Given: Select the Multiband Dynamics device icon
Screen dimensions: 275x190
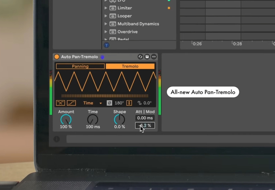Looking at the screenshot, I should (113, 24).
